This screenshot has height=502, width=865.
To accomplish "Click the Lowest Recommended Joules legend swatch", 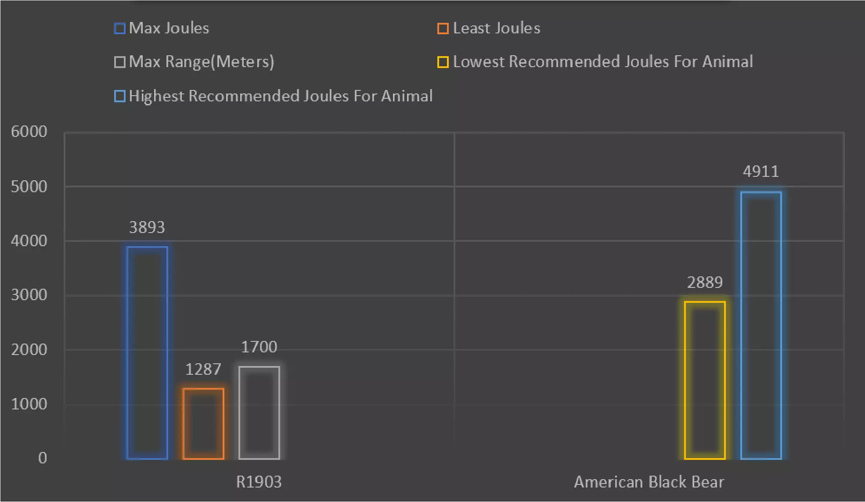I will (443, 62).
